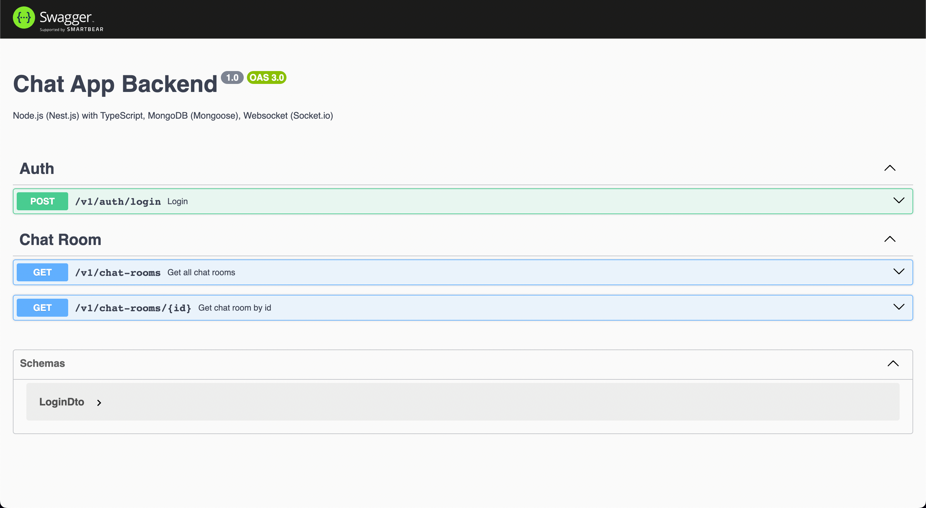Click the GET badge for chat-rooms/{id}
The image size is (926, 508).
click(42, 308)
